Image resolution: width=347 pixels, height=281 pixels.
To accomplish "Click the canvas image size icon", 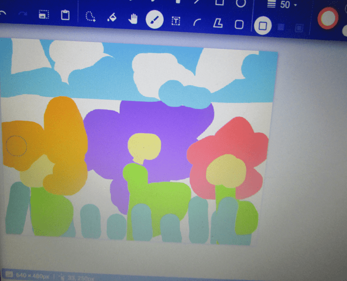I will click(43, 15).
